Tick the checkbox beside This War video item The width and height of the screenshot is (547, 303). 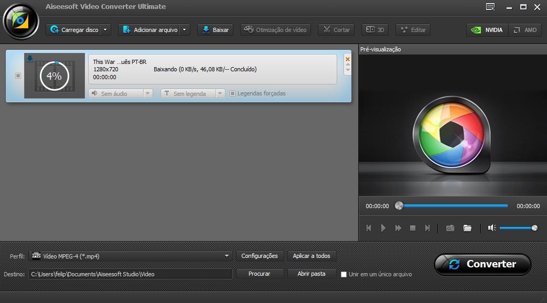click(x=18, y=75)
